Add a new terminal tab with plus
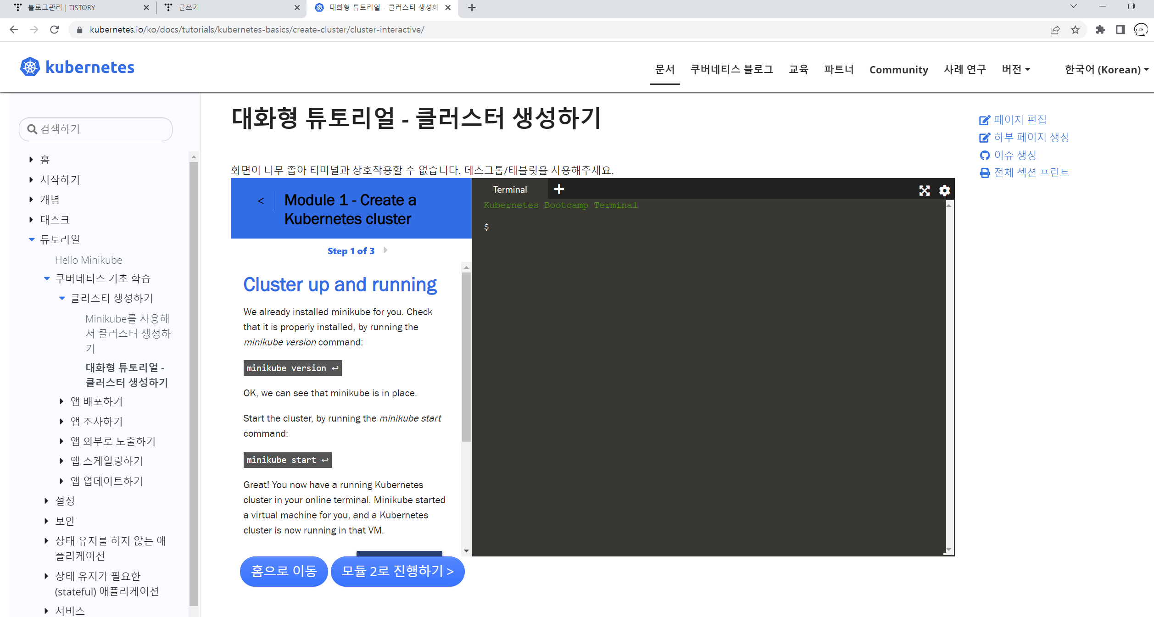The width and height of the screenshot is (1154, 617). click(x=559, y=189)
